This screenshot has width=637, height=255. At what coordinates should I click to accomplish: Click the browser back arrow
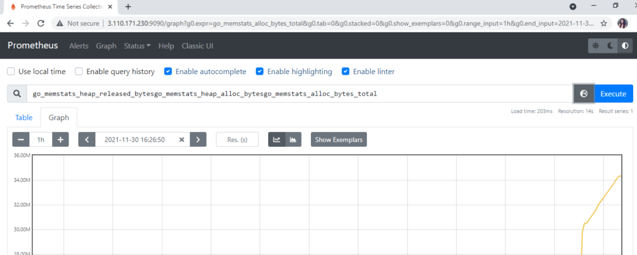11,23
